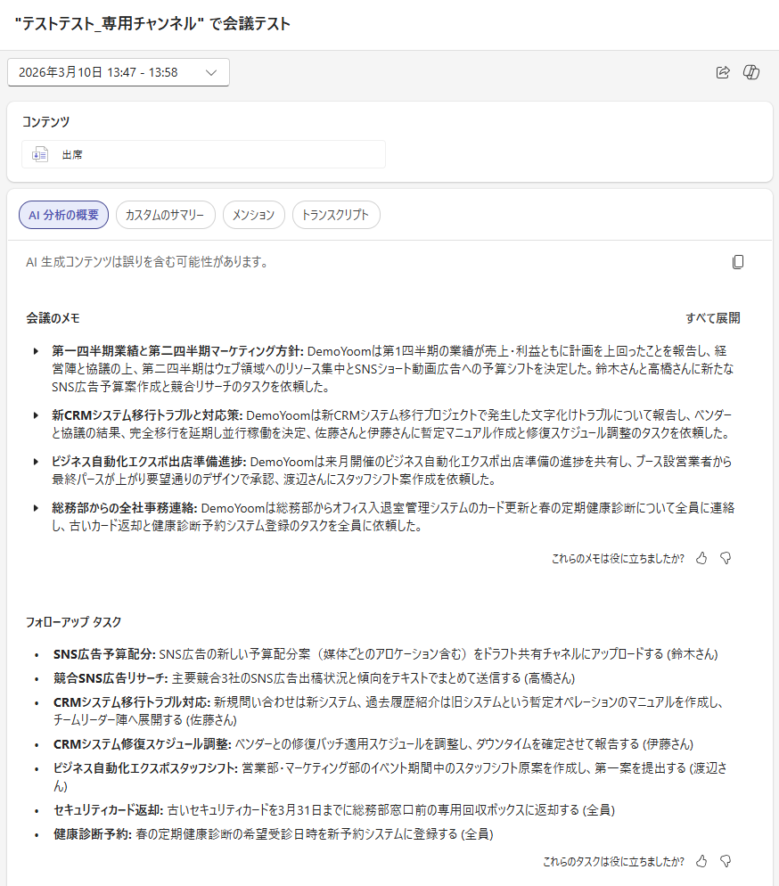Open the 出席 attendance report item
Screen dimensions: 779x886
(203, 154)
